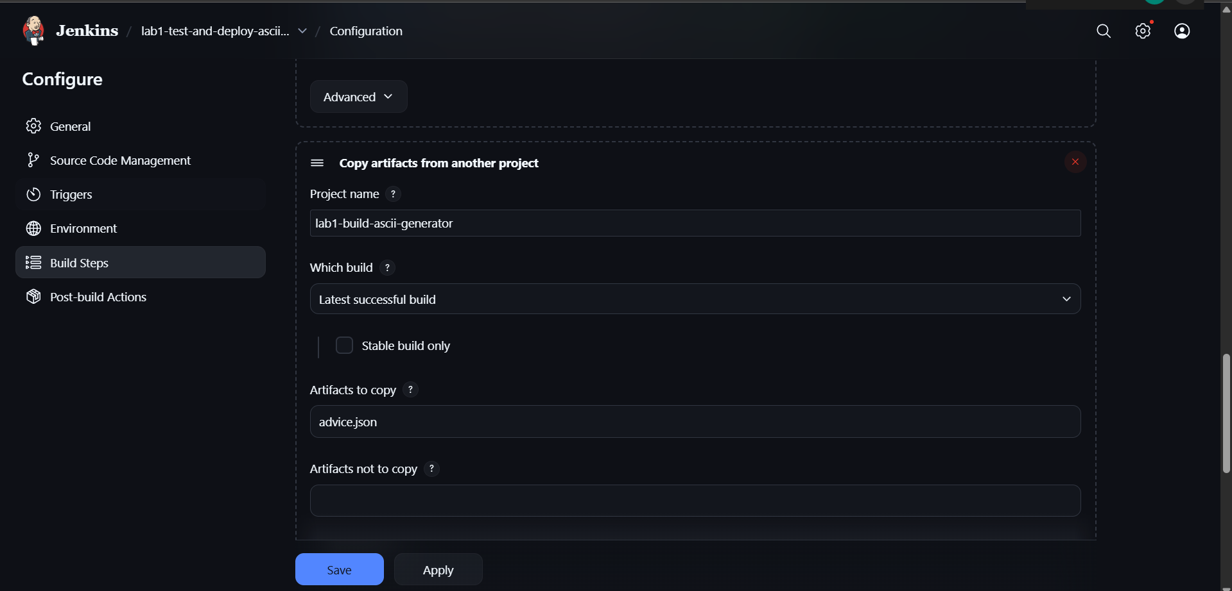Screen dimensions: 1232x591
Task: Jump to Post-build Actions section
Action: 98,297
